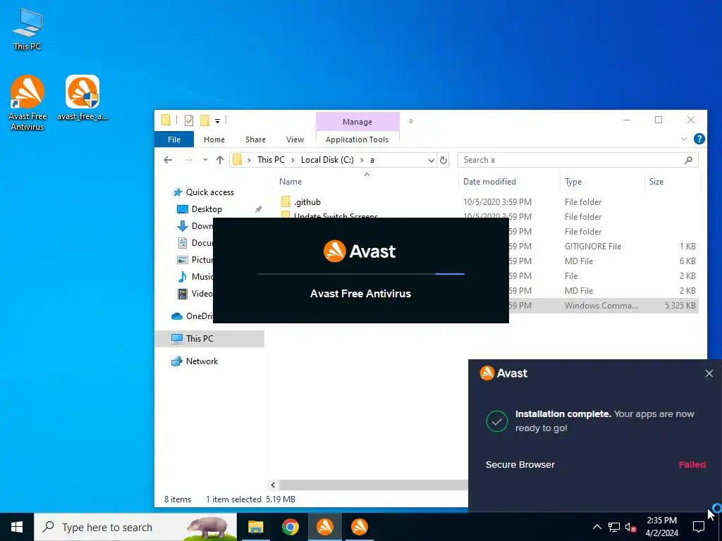Select OneDrive in the navigation pane

(x=192, y=316)
